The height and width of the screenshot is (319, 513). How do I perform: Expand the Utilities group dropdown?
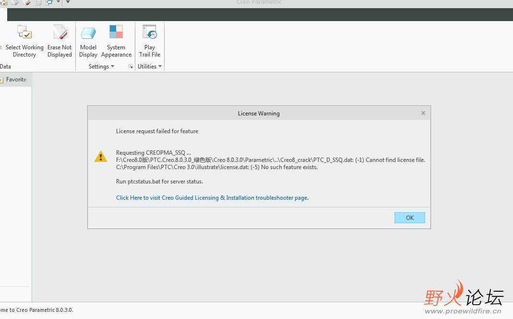(x=150, y=66)
